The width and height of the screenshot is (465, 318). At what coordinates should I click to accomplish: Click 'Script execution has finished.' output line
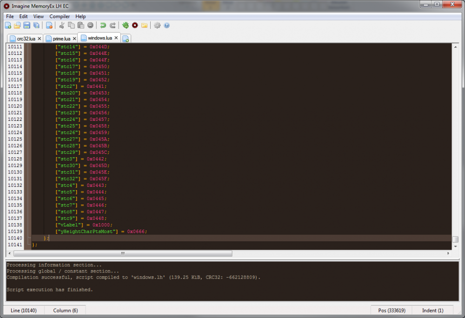50,290
